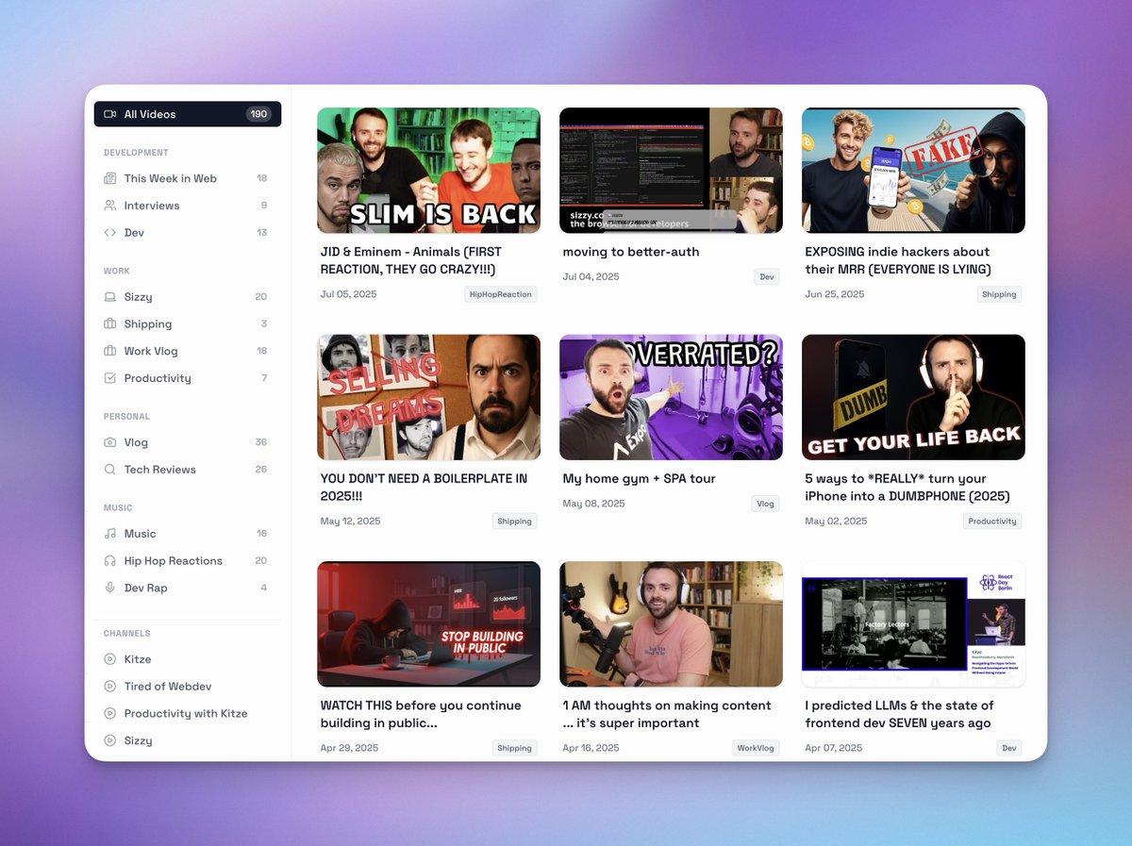Image resolution: width=1132 pixels, height=846 pixels.
Task: Click the Sizzy channel play icon
Action: (x=110, y=740)
